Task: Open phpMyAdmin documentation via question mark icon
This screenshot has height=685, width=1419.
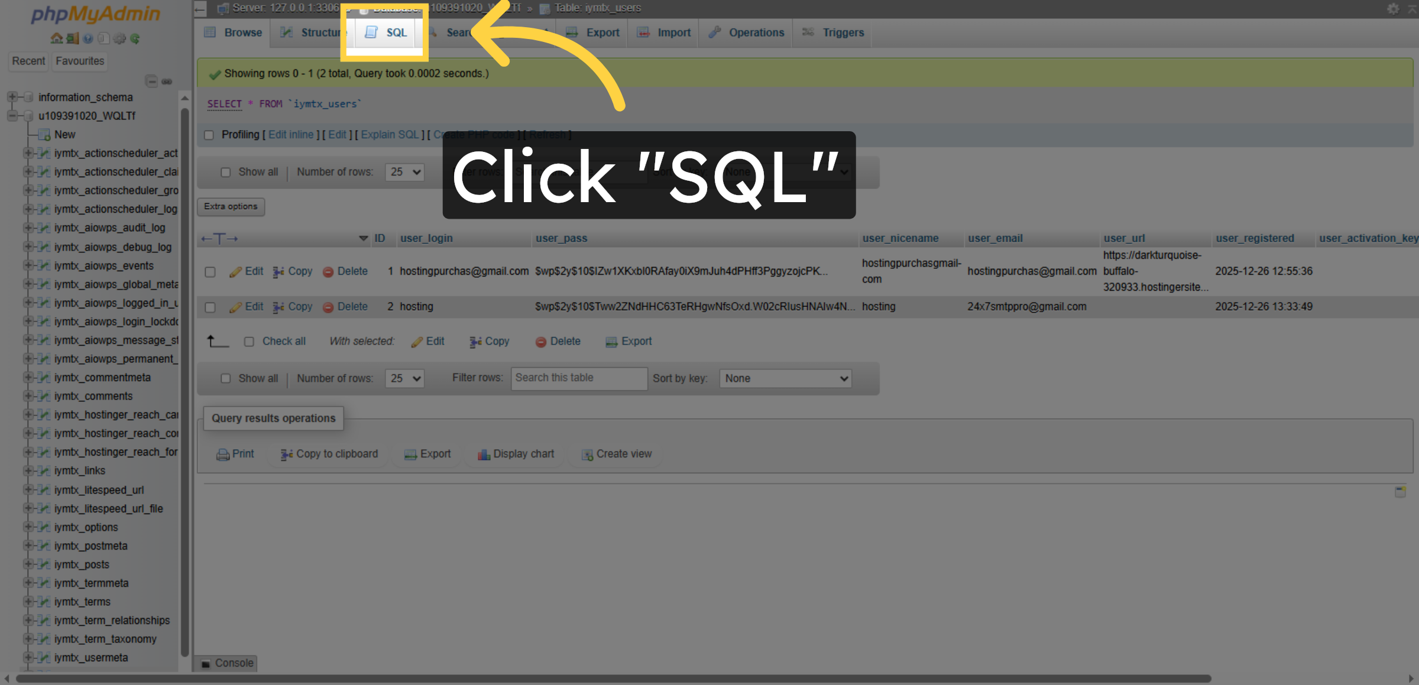Action: click(89, 38)
